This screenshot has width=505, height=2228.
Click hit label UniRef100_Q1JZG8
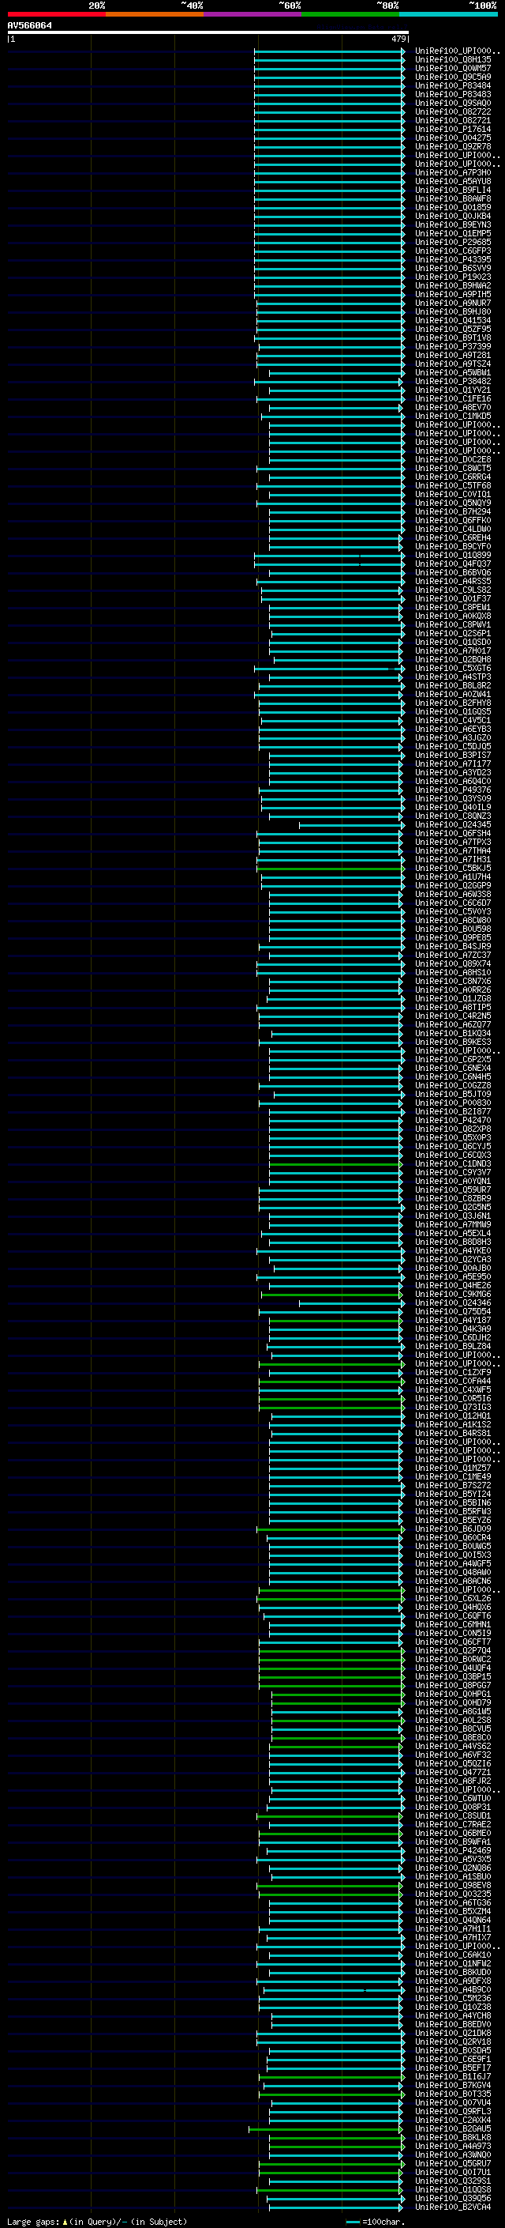coord(453,999)
